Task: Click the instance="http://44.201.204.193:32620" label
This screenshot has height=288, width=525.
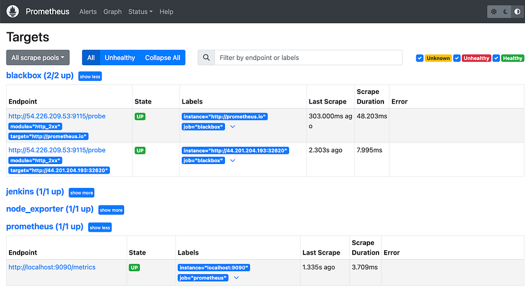Action: coord(235,151)
